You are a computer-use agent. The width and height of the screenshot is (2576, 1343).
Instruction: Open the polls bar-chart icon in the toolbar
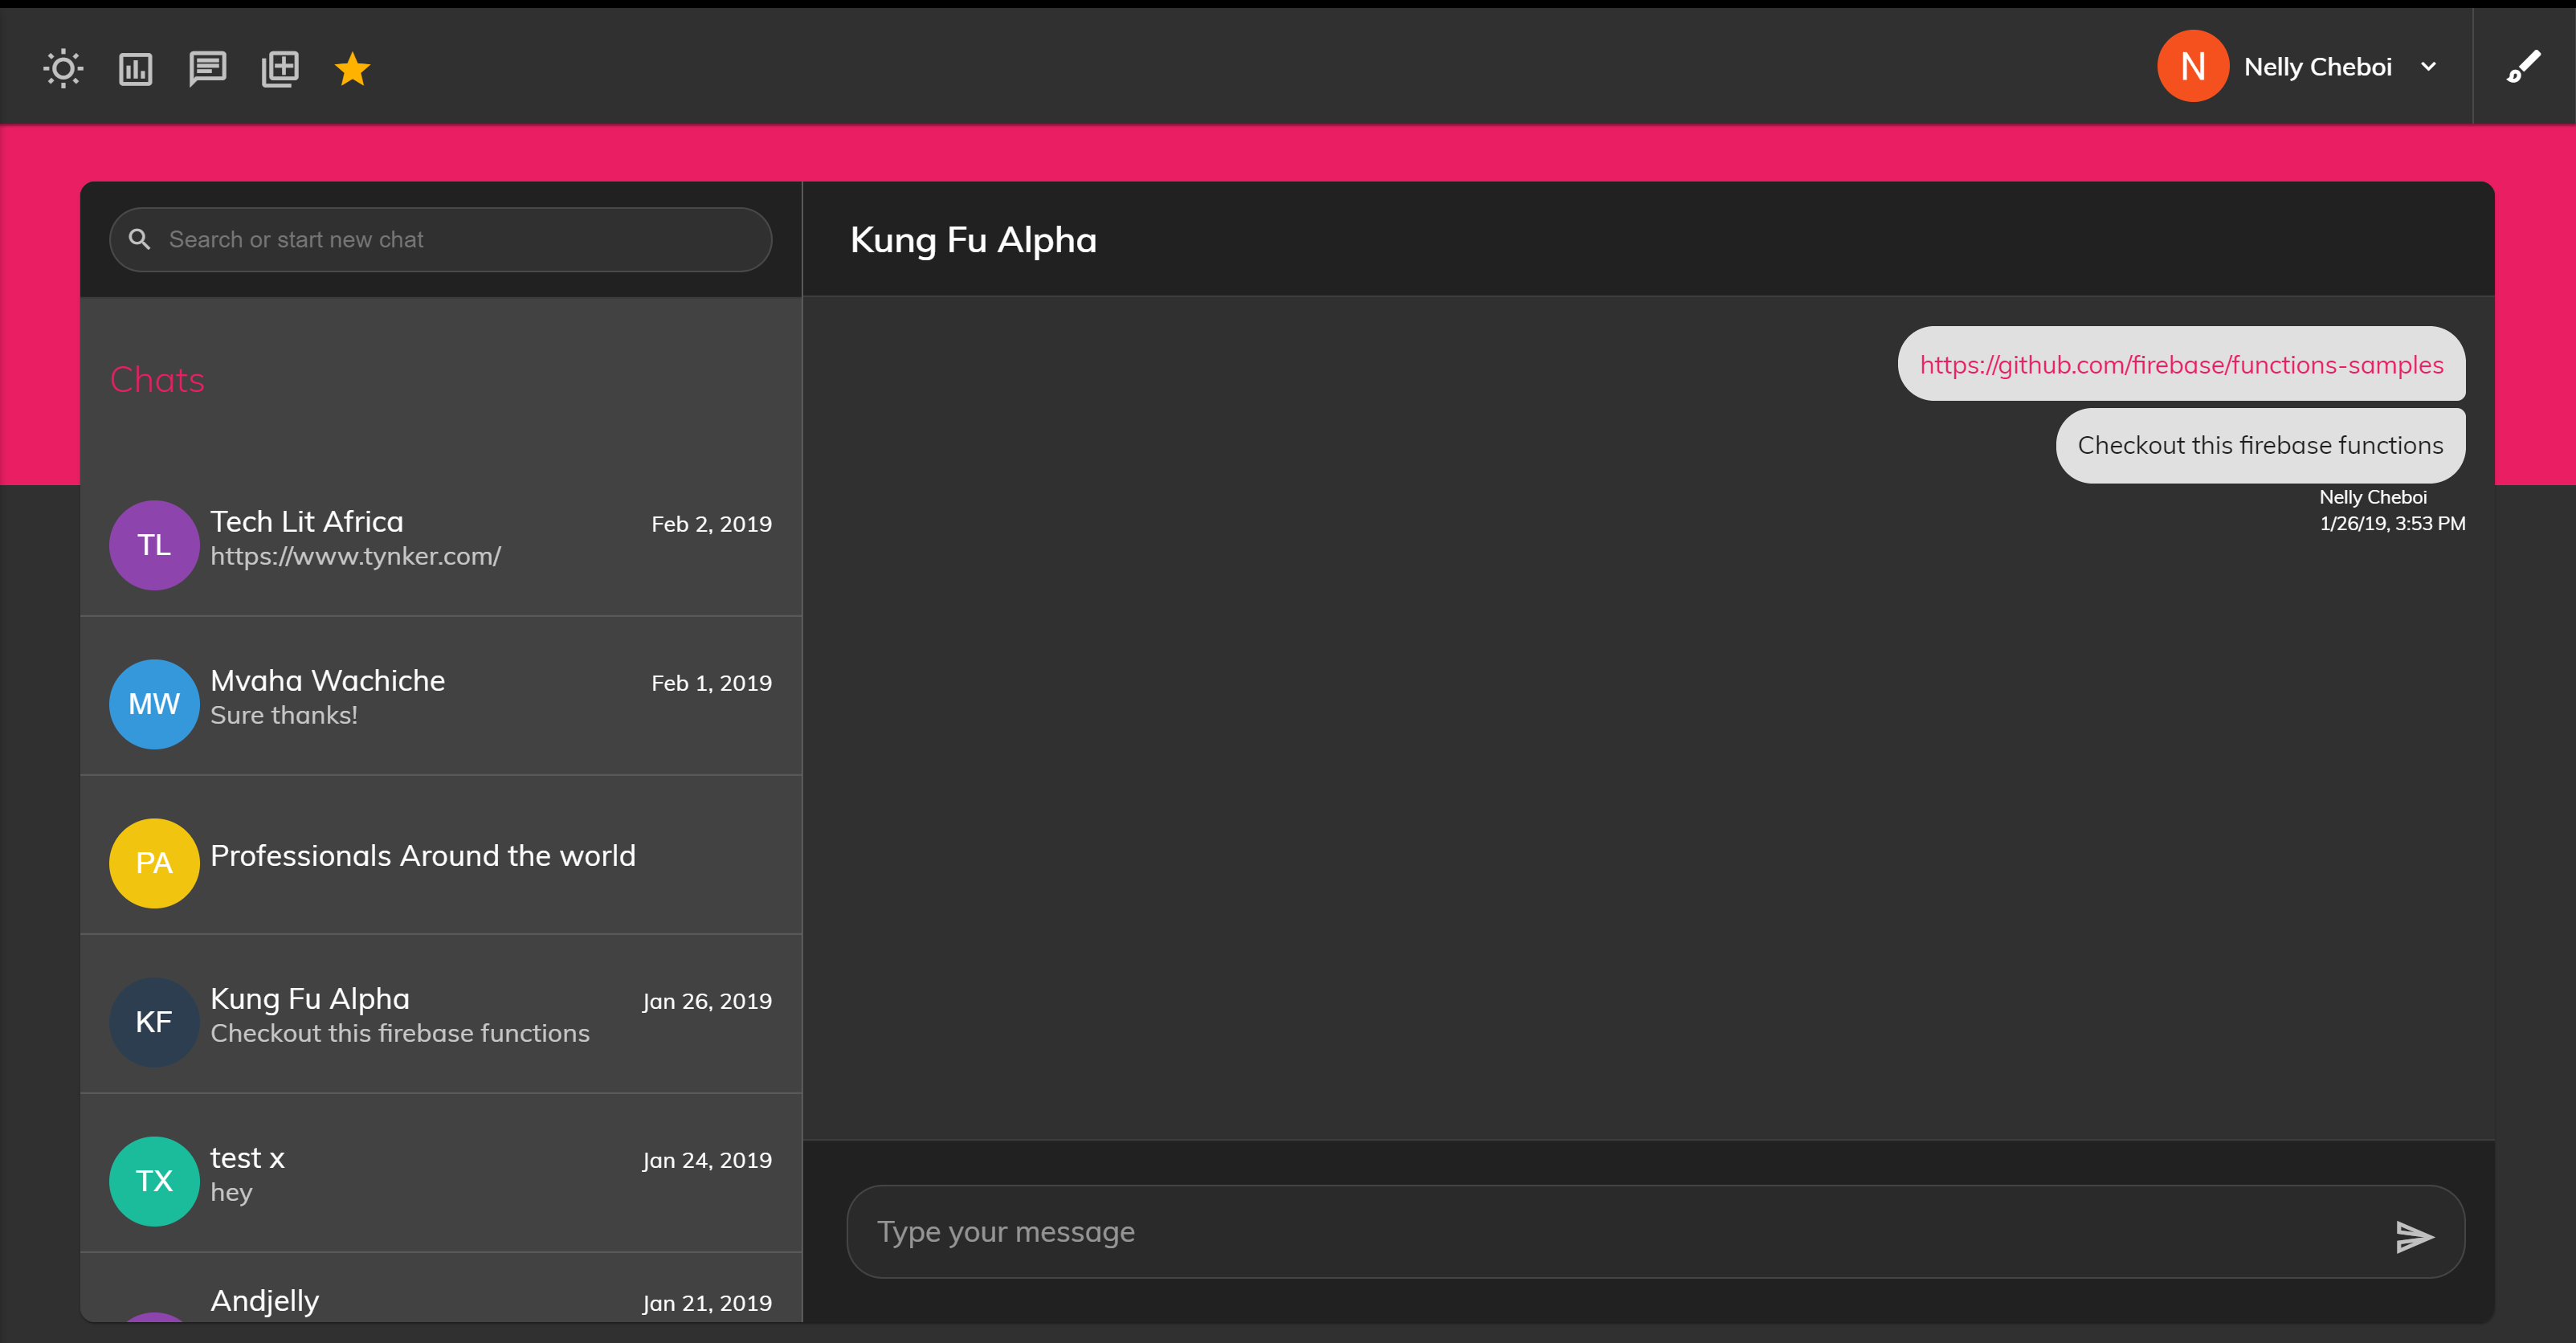[135, 67]
